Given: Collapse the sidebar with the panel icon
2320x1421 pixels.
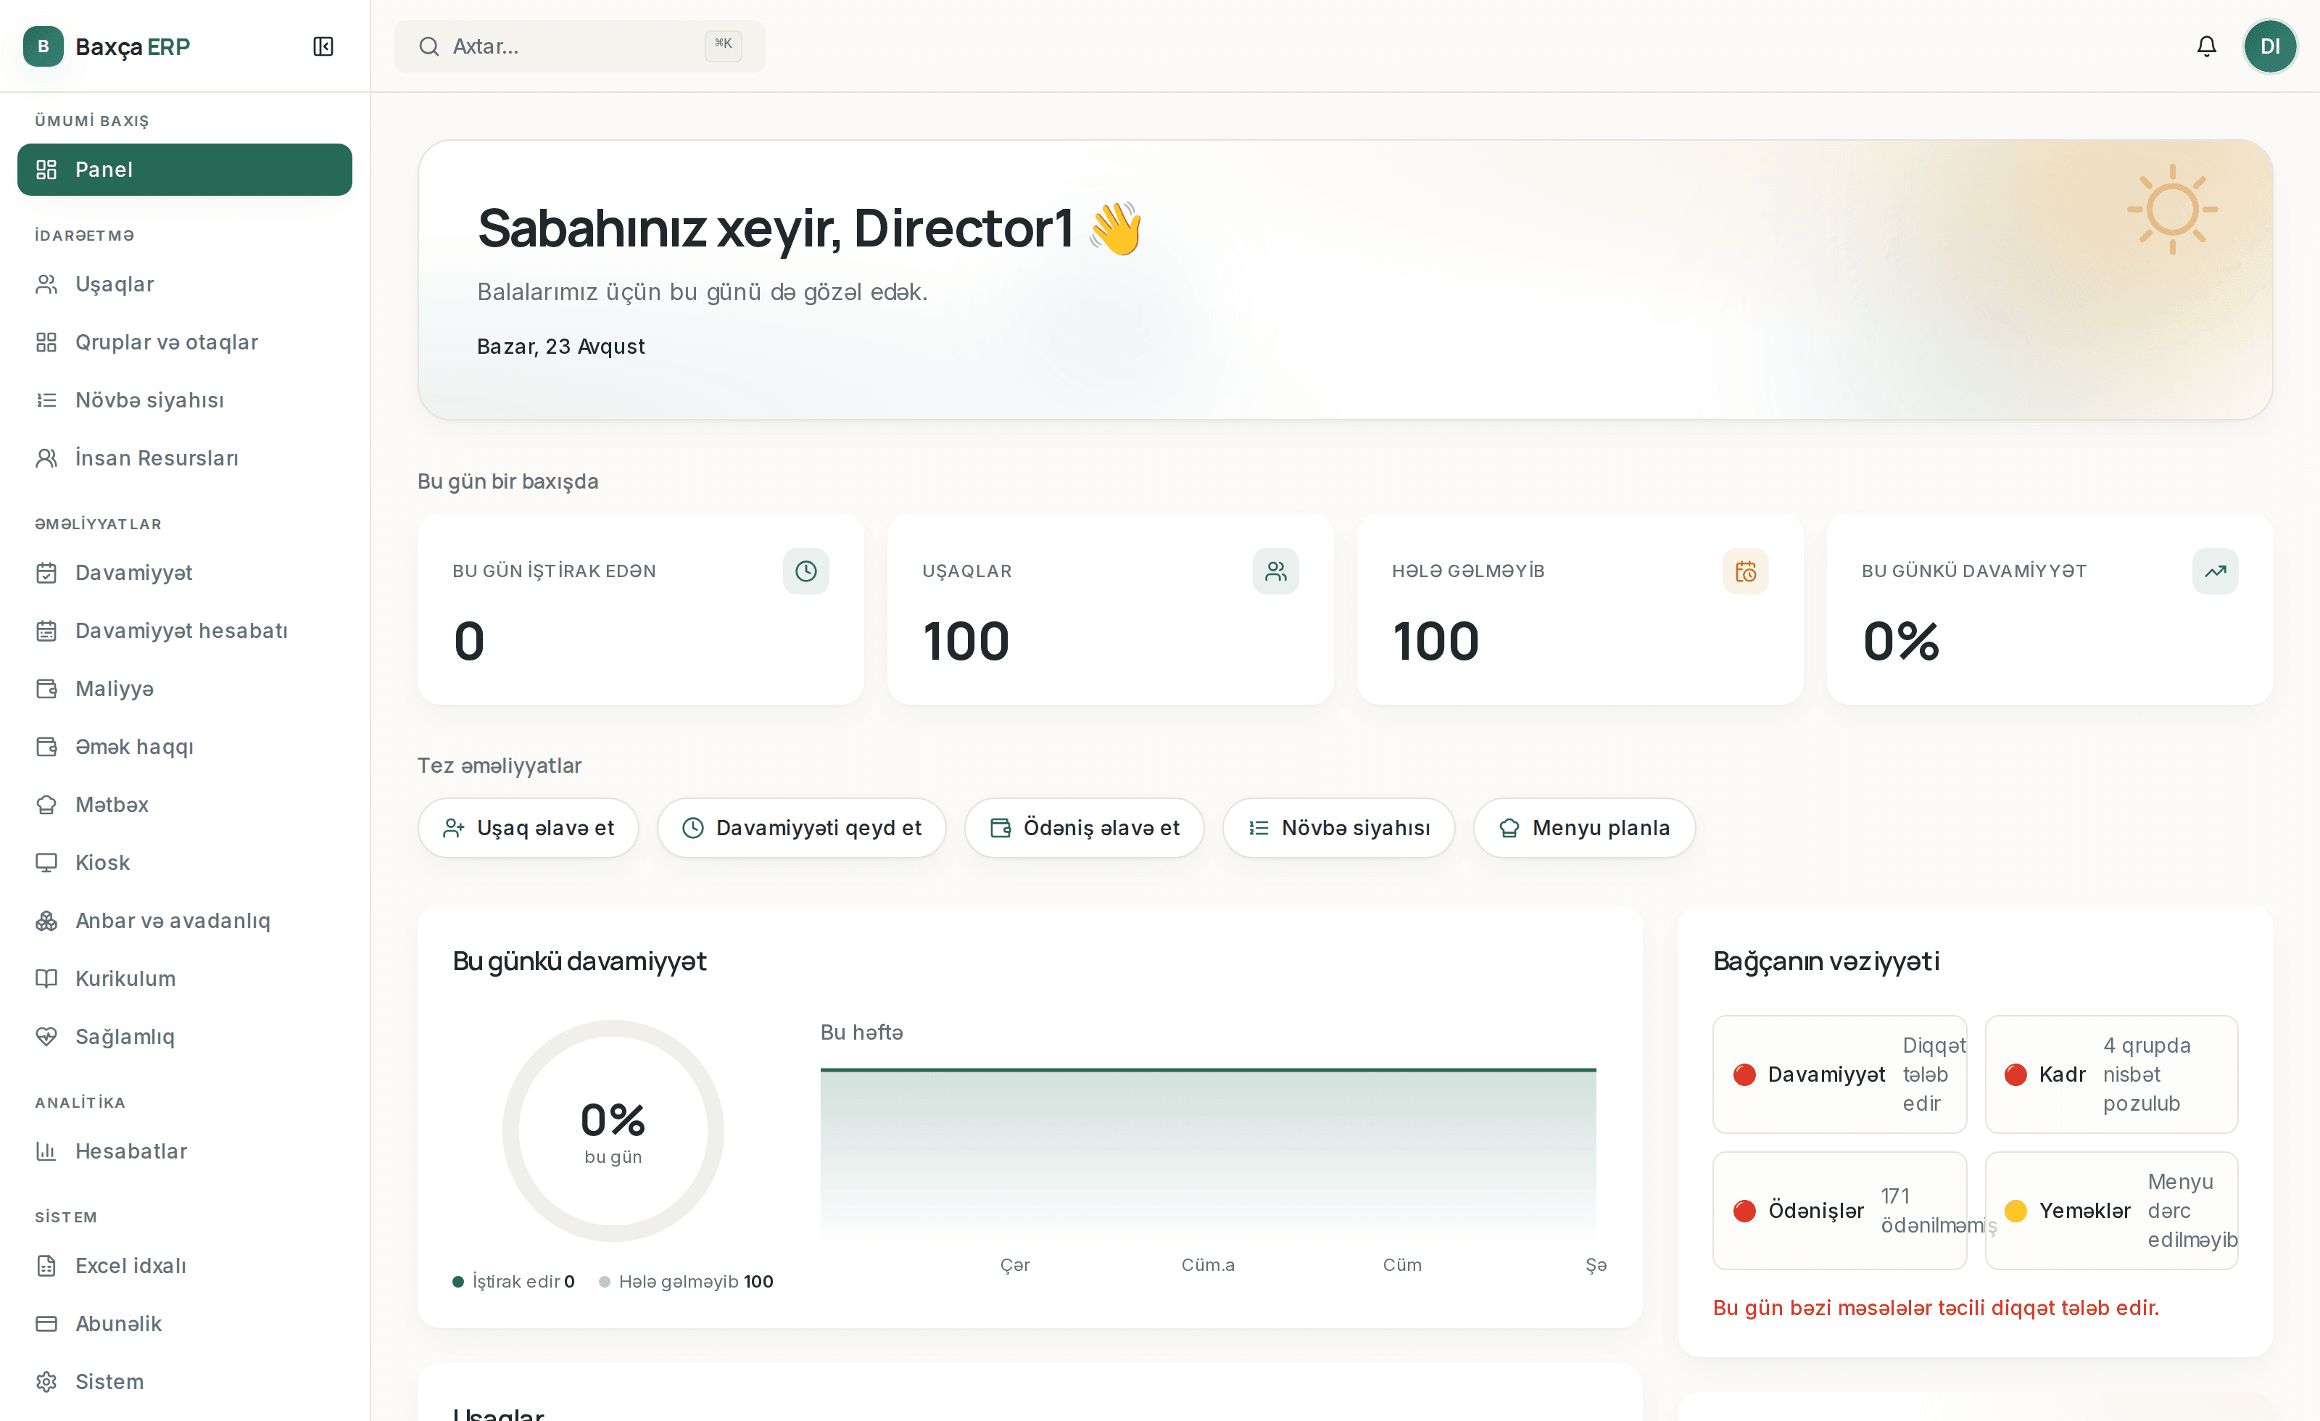Looking at the screenshot, I should pyautogui.click(x=323, y=46).
